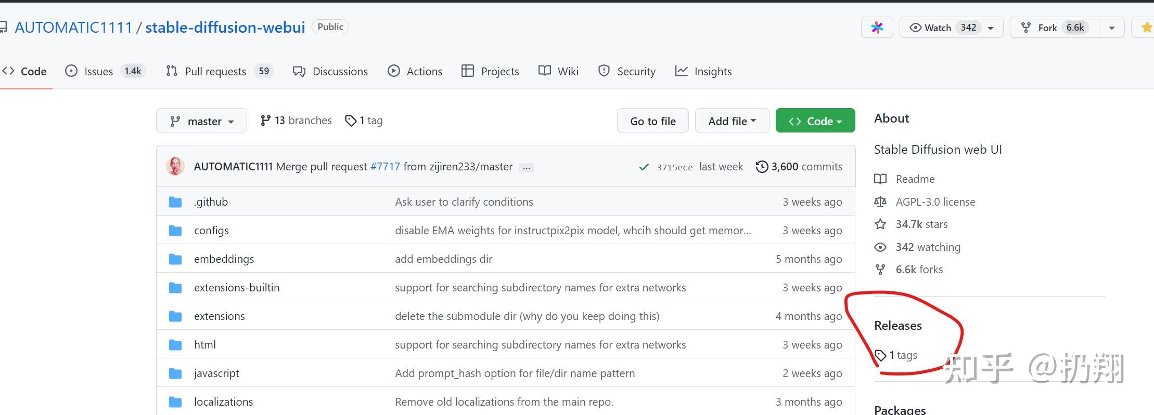
Task: Click the tag icon under Releases
Action: click(x=880, y=355)
